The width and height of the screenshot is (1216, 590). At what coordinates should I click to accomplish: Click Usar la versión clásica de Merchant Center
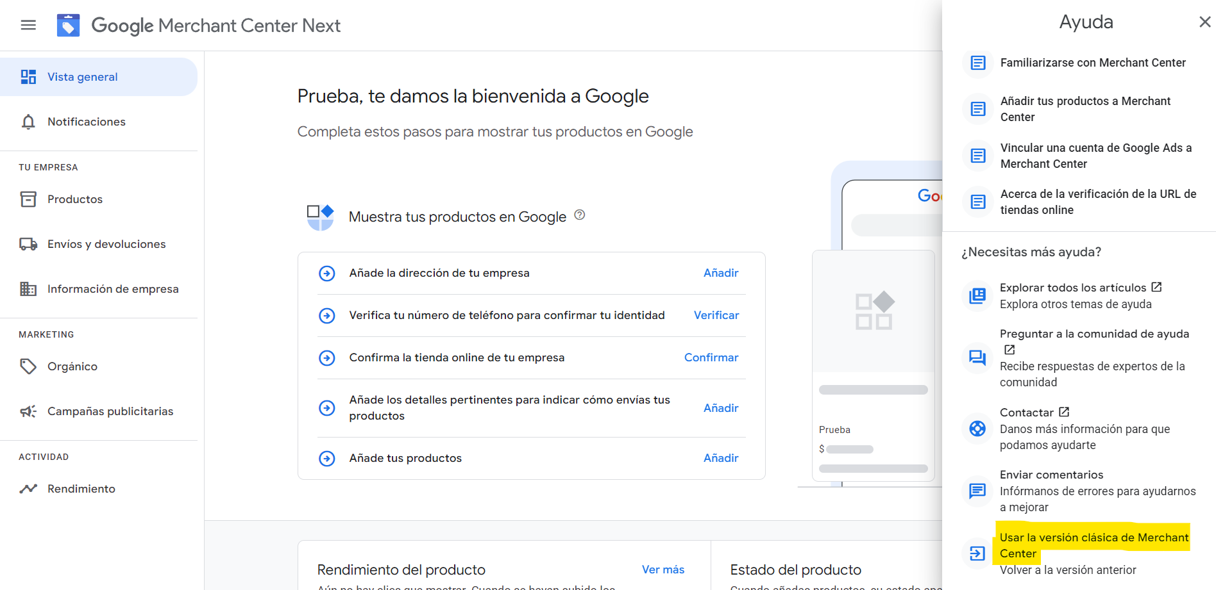(1094, 545)
